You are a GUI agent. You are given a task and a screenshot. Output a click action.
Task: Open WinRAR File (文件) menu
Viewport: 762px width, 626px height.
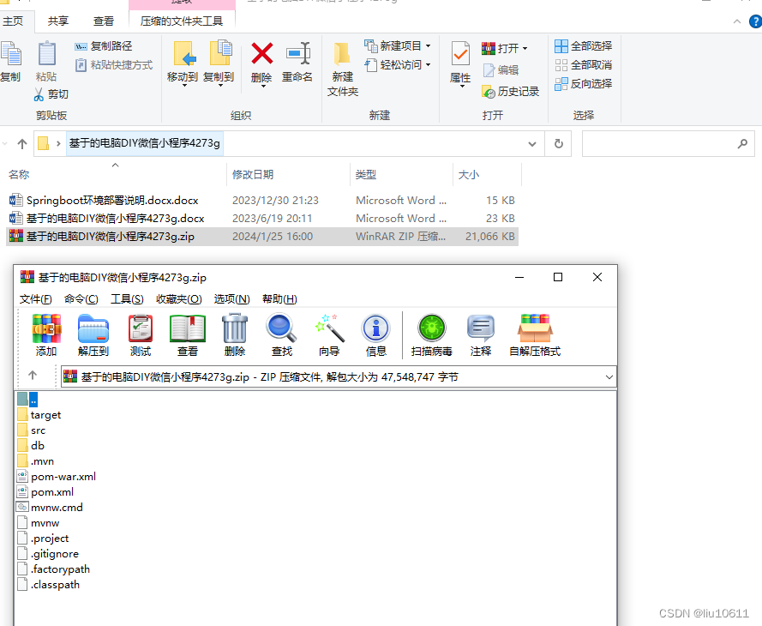[35, 299]
